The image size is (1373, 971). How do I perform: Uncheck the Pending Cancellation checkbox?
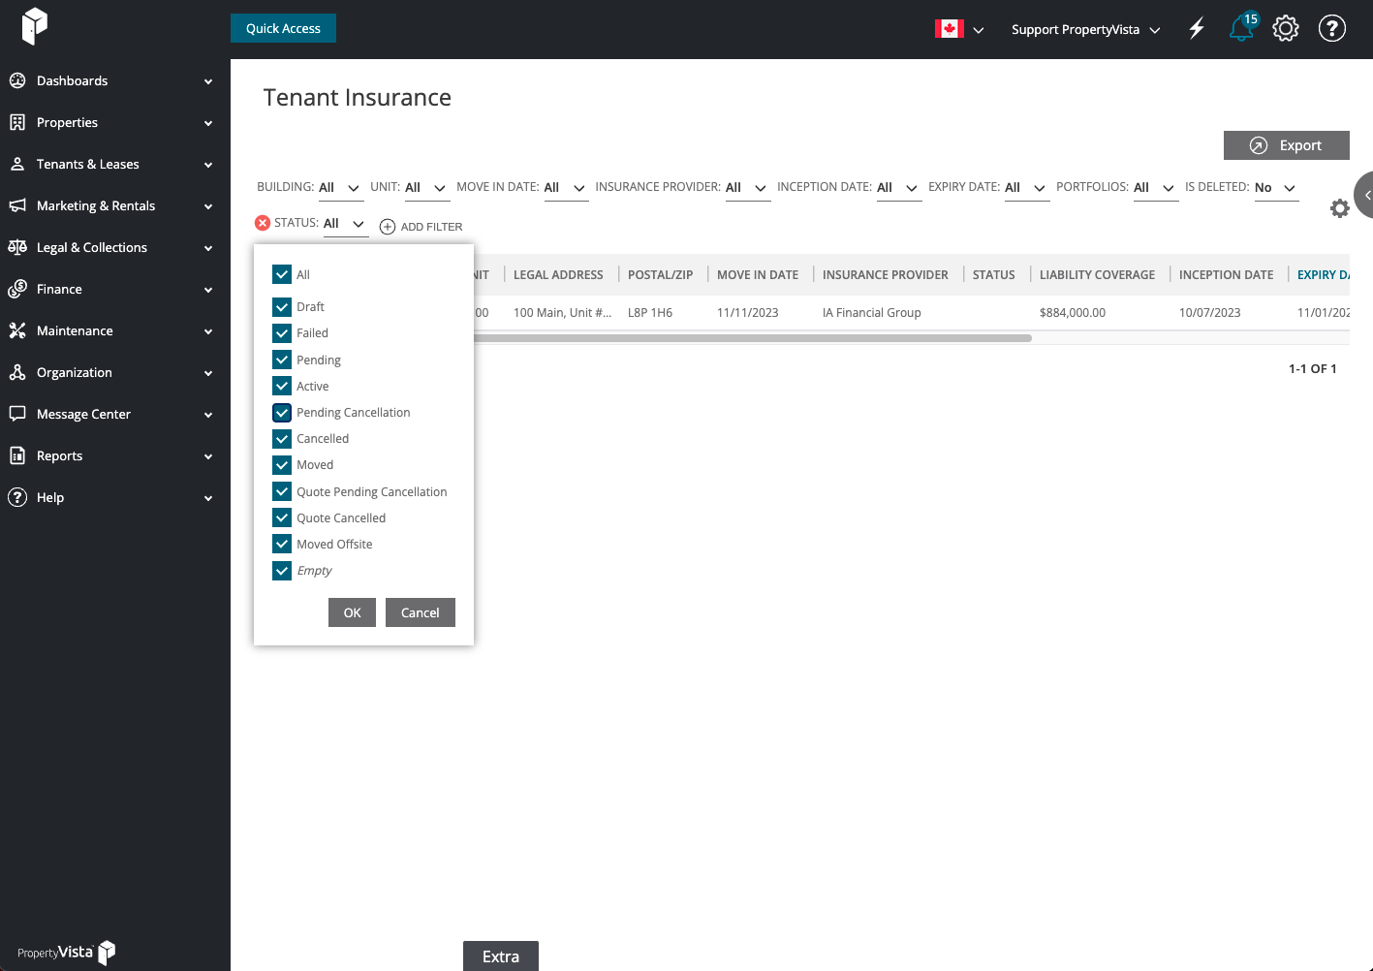coord(282,412)
